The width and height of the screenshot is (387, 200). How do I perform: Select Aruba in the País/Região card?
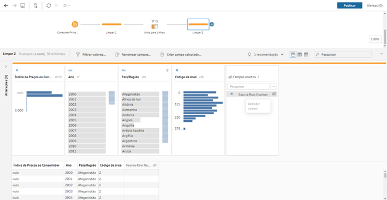[x=140, y=151]
